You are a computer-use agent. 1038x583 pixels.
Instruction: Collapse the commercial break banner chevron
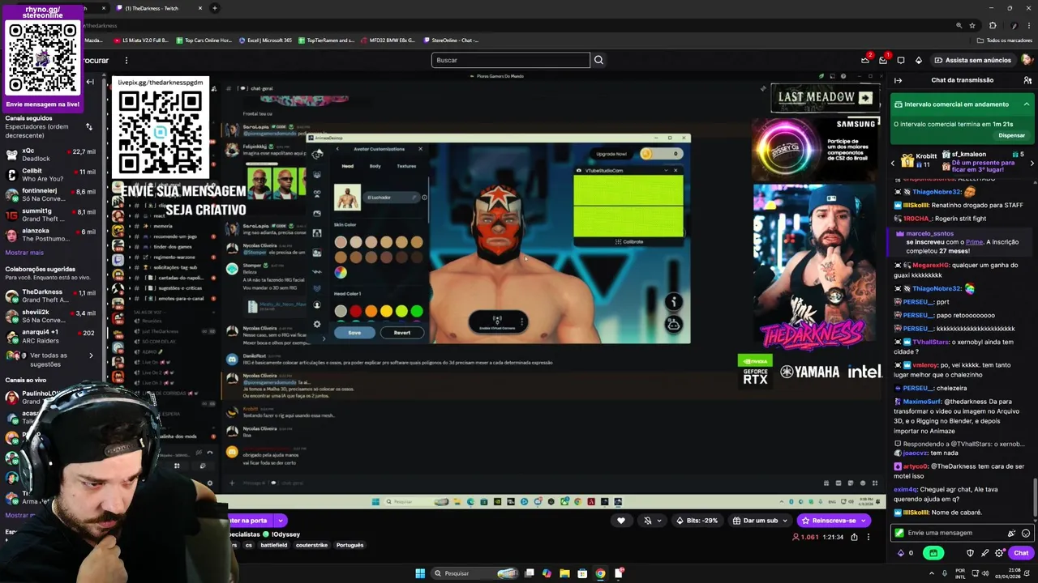click(1026, 104)
